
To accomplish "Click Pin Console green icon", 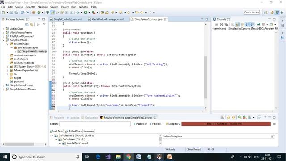I will (x=258, y=25).
